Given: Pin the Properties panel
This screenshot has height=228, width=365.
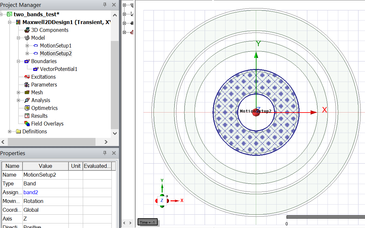Looking at the screenshot, I should point(105,153).
